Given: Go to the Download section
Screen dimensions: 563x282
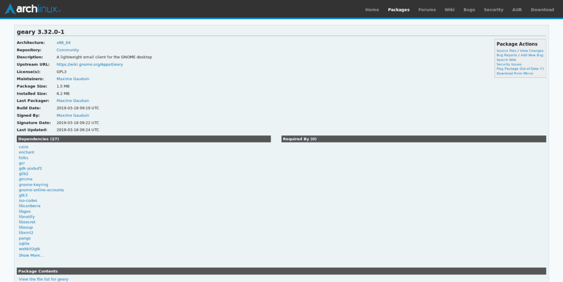Looking at the screenshot, I should (542, 9).
